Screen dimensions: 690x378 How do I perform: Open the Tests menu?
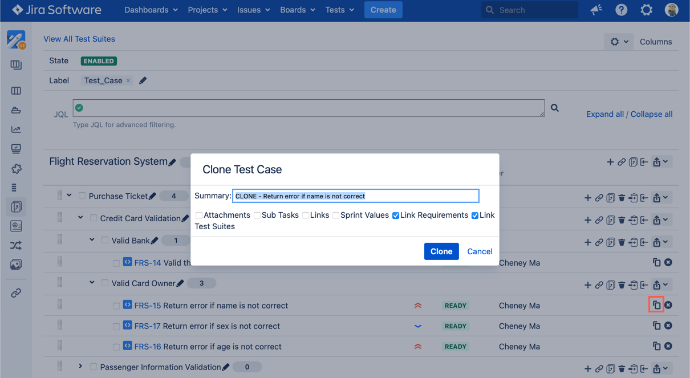(339, 10)
